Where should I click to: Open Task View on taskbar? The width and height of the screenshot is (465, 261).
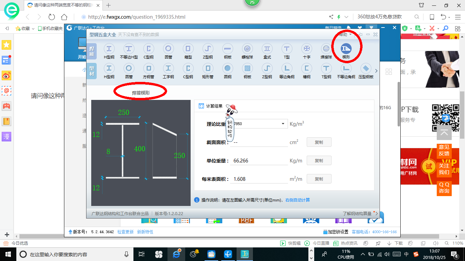[x=142, y=254]
